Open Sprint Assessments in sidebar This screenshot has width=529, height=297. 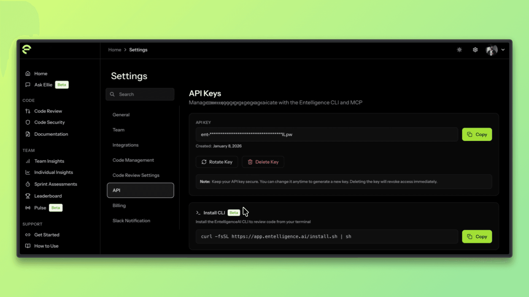click(55, 184)
